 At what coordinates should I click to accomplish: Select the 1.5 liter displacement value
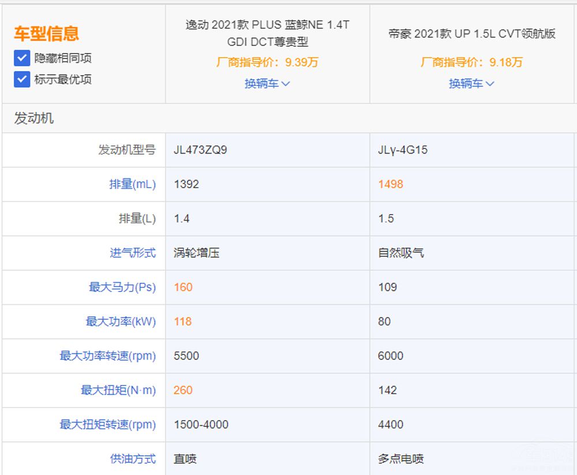pos(386,218)
